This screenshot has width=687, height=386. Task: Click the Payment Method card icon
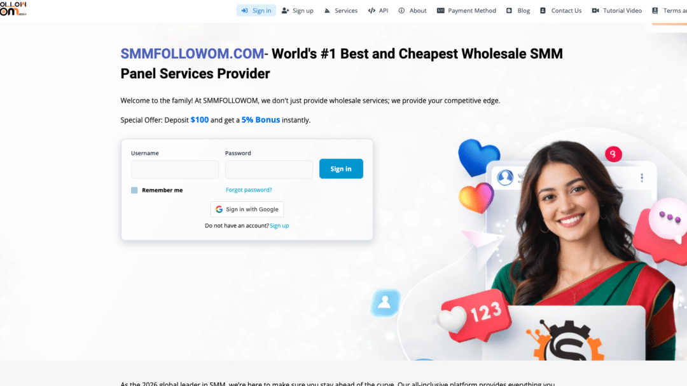pyautogui.click(x=441, y=11)
